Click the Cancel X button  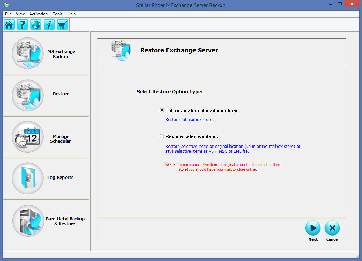[332, 228]
